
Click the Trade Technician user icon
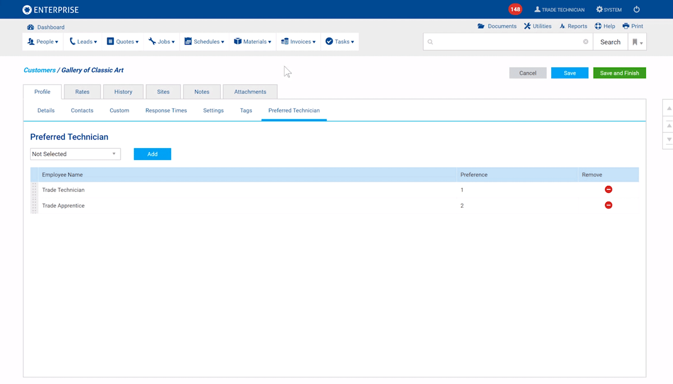[537, 10]
